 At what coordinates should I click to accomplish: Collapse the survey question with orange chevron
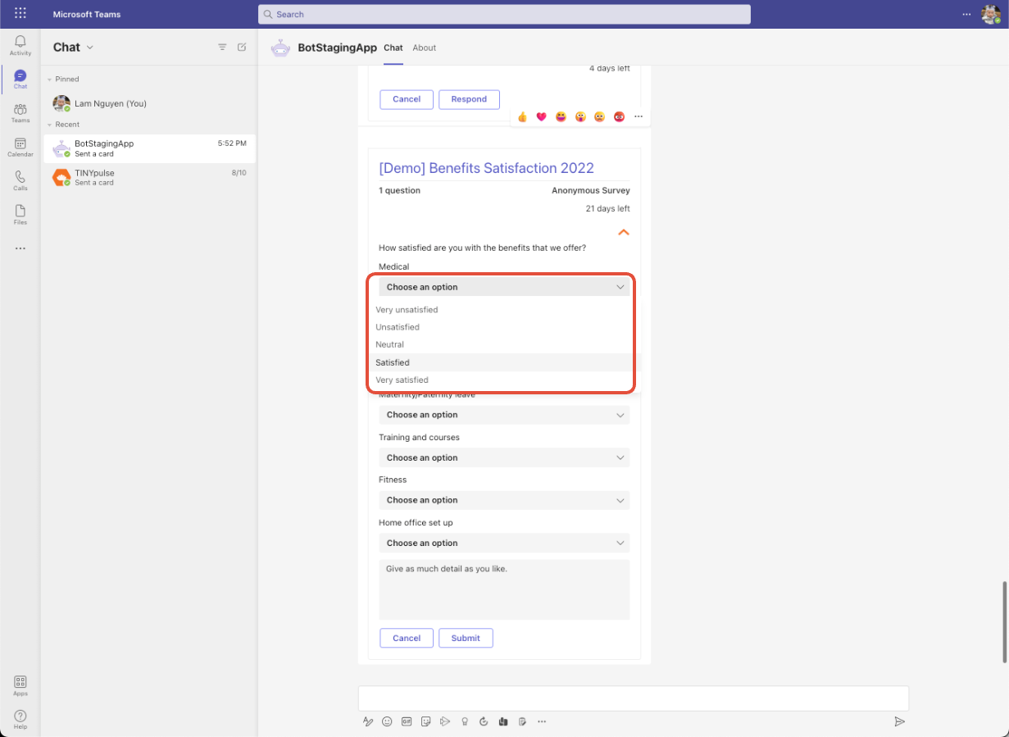(x=624, y=232)
